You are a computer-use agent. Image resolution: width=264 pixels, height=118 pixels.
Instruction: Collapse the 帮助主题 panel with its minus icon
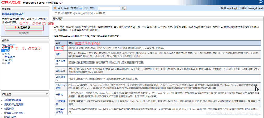point(47,94)
